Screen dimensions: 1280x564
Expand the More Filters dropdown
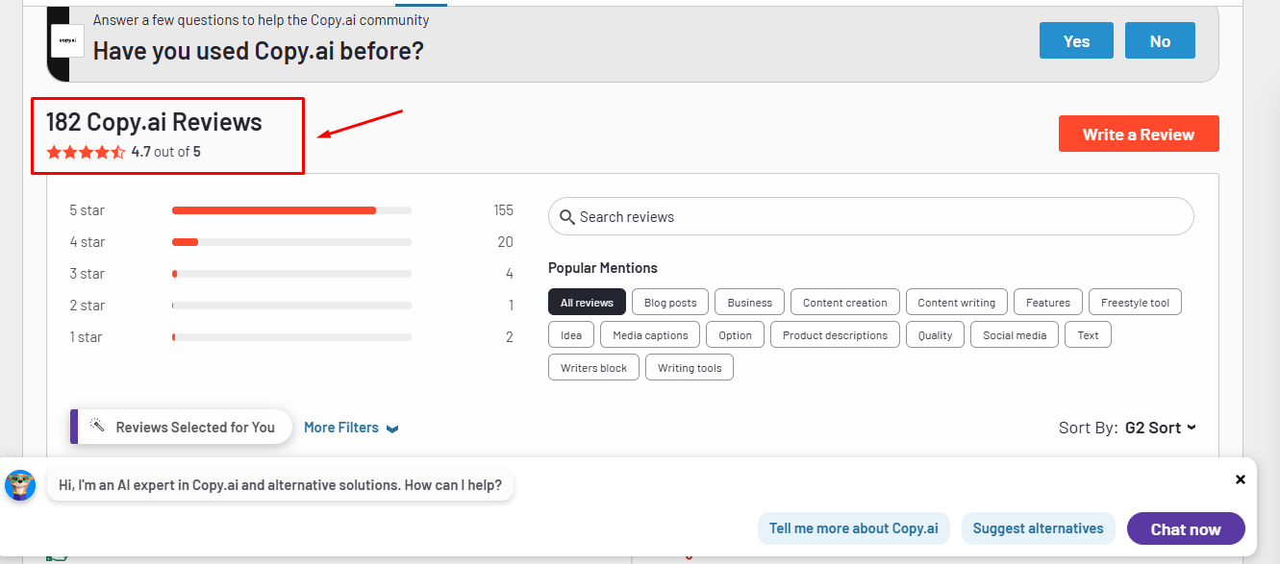(351, 428)
